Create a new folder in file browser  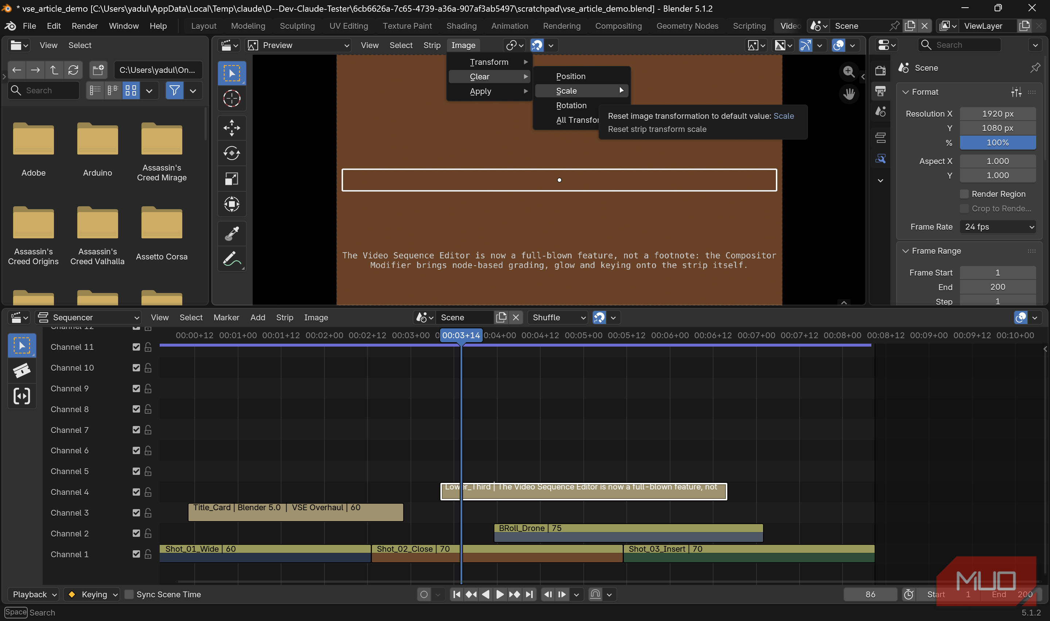98,70
